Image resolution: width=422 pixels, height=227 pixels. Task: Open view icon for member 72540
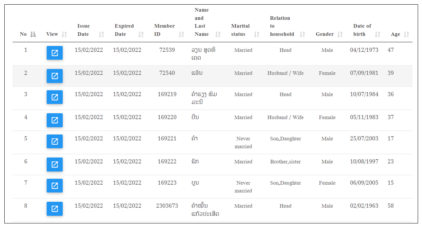click(x=55, y=76)
